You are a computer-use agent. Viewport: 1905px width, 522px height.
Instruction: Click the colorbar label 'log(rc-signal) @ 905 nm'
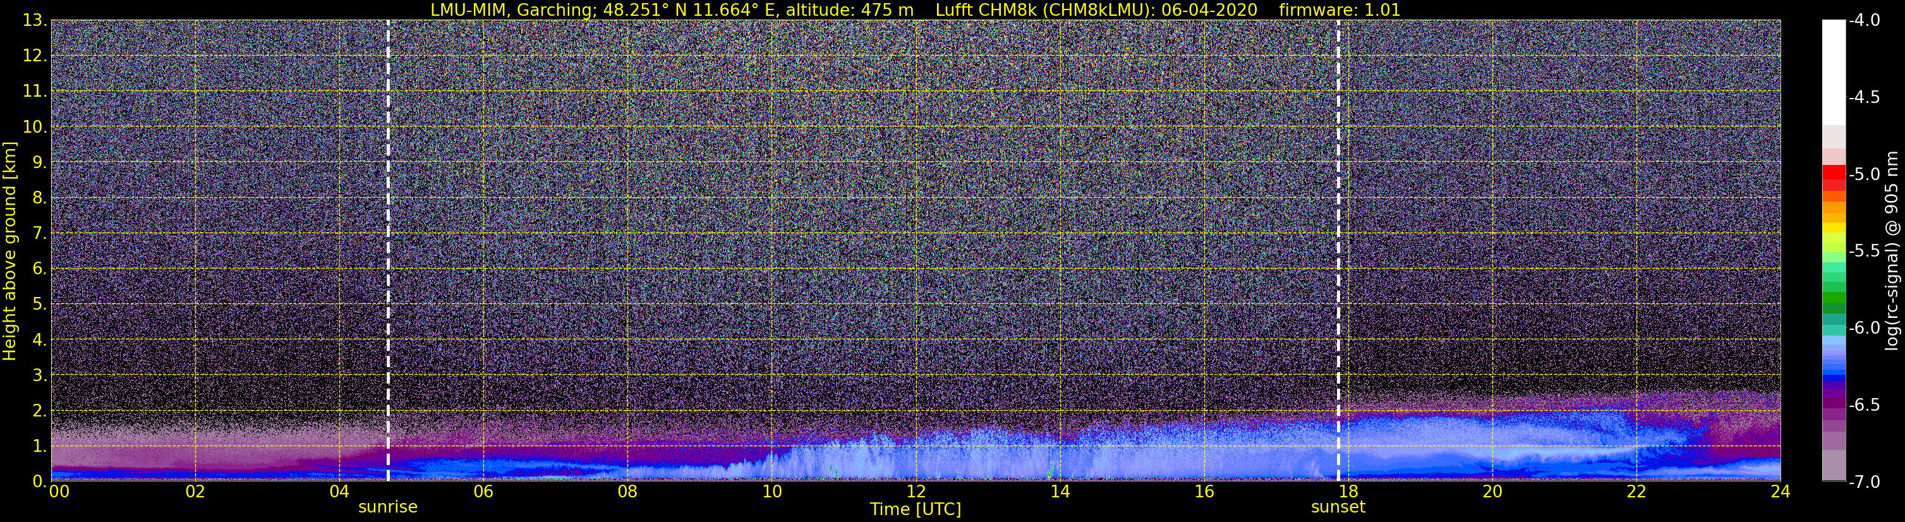[1892, 251]
